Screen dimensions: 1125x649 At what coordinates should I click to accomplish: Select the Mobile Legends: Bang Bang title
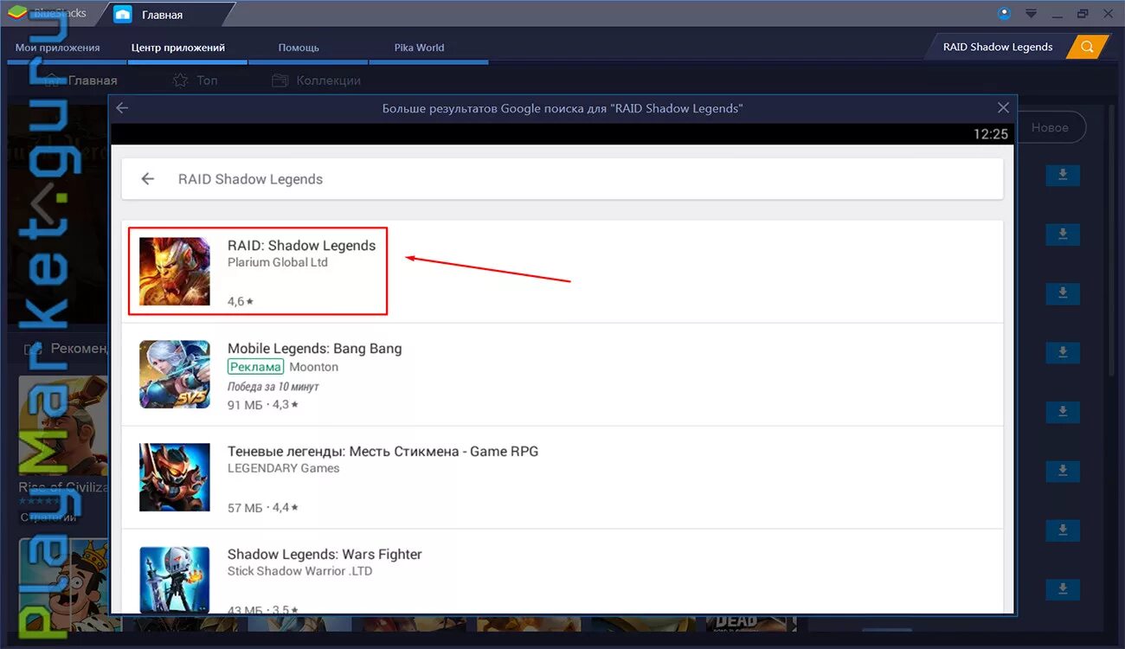click(315, 349)
